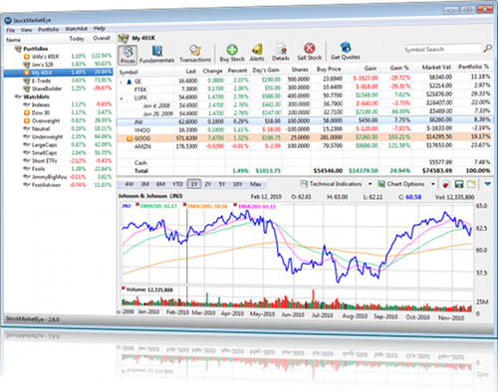498x392 pixels.
Task: Sort by the Shares column header
Action: (300, 70)
